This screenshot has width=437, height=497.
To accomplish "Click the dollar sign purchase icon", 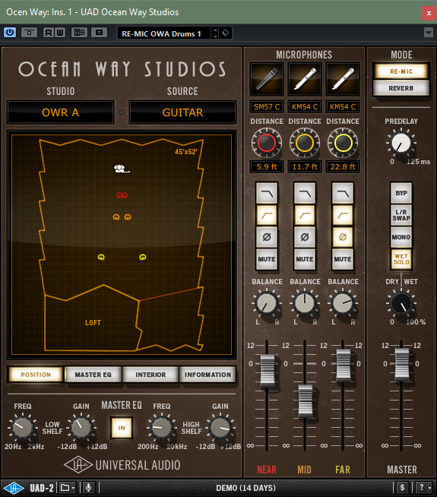I will pos(402,487).
